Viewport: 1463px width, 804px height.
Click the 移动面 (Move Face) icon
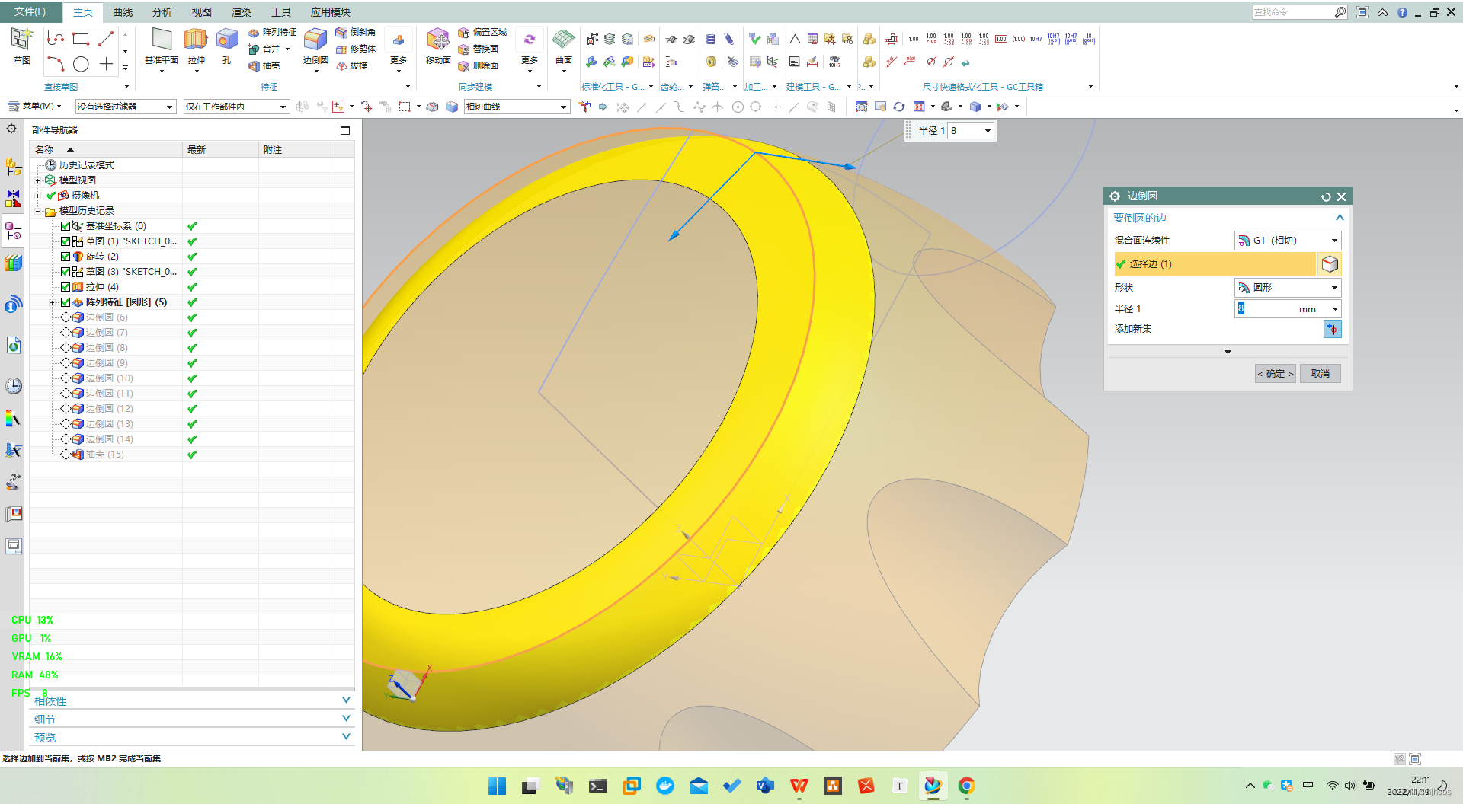[x=437, y=40]
